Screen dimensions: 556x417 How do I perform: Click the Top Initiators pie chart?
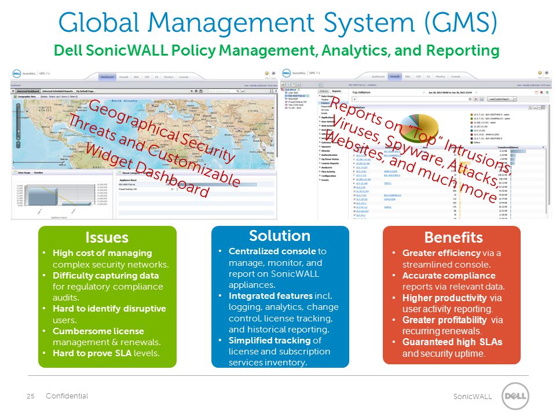(419, 127)
